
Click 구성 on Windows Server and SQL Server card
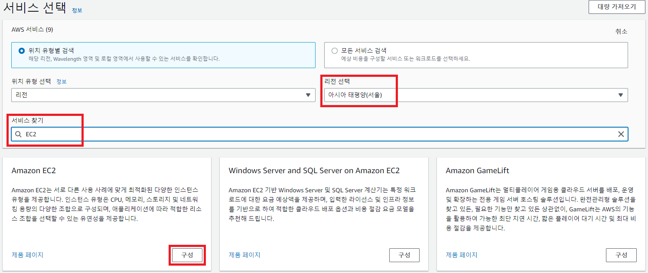pyautogui.click(x=404, y=255)
